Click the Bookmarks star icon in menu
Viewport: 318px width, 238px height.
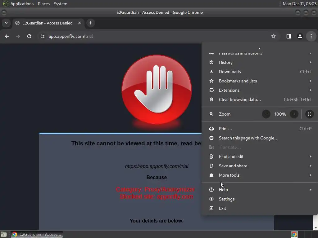pyautogui.click(x=211, y=81)
